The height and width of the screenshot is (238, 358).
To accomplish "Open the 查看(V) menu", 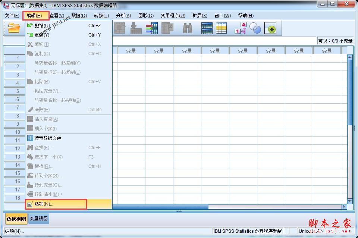I will 57,16.
